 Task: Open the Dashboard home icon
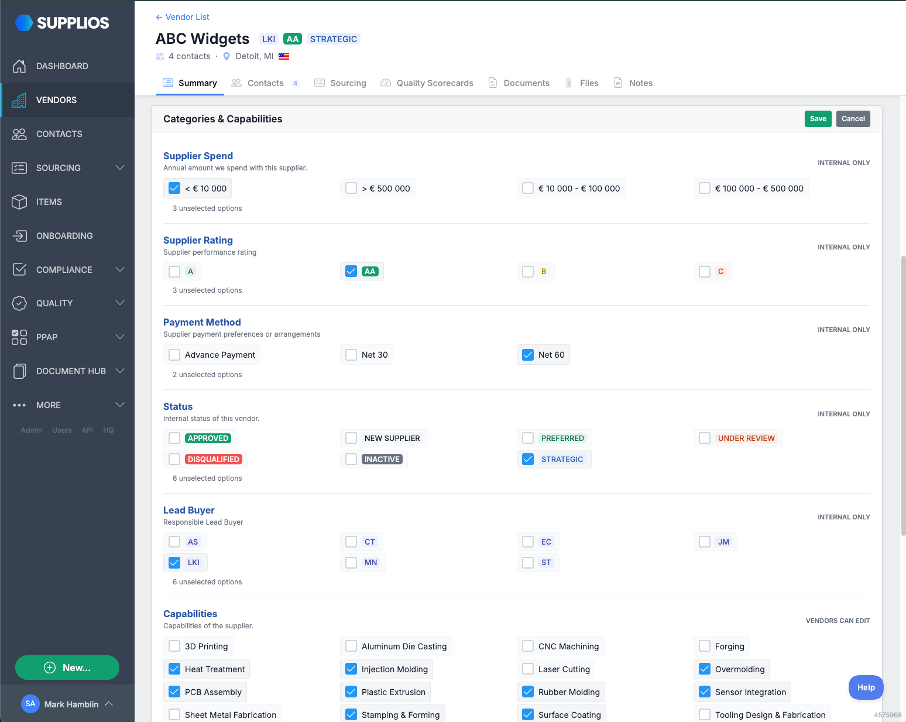pyautogui.click(x=19, y=66)
